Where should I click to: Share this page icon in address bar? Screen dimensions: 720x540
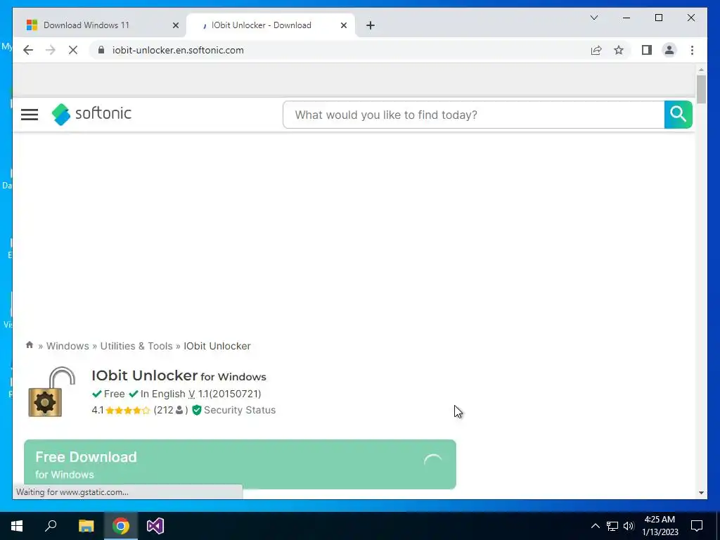coord(596,50)
